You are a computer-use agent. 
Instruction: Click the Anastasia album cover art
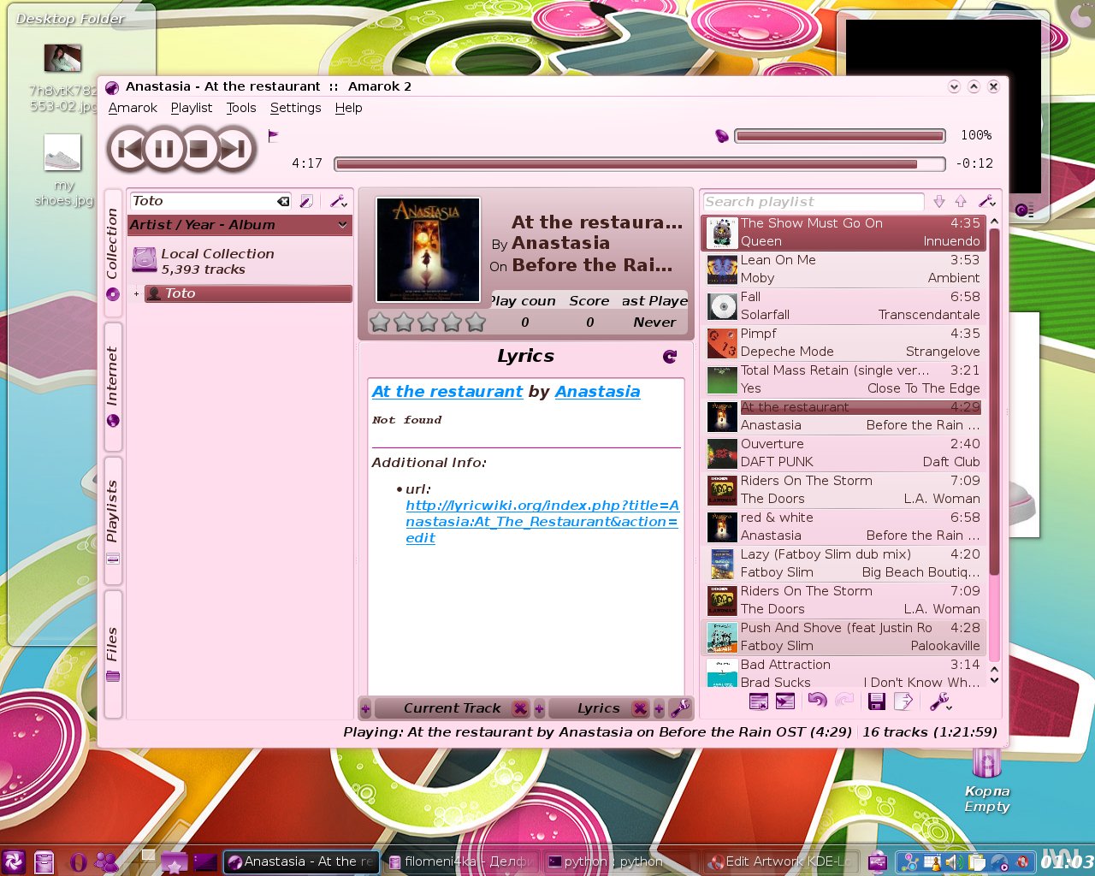coord(429,250)
